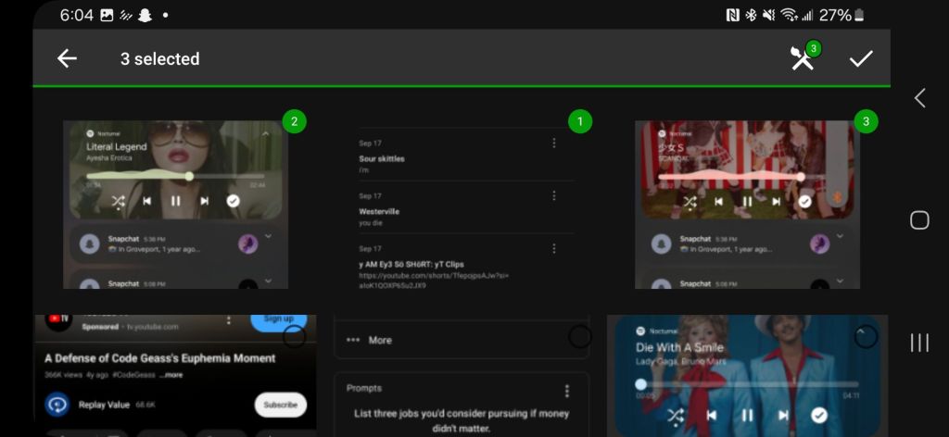Tap shuffle icon in Die With A Smile player
This screenshot has width=949, height=437.
676,416
